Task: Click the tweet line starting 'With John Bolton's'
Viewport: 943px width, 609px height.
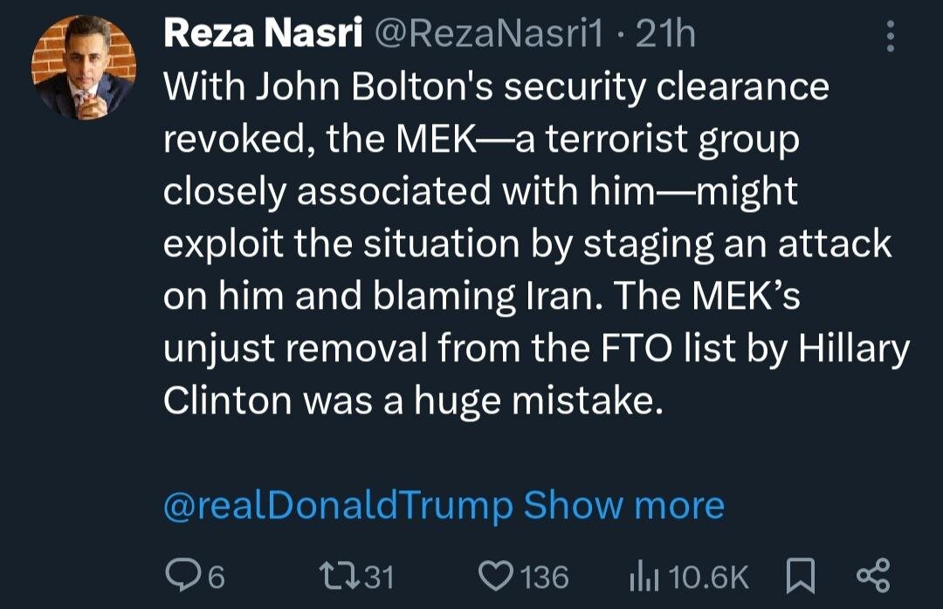Action: tap(495, 87)
